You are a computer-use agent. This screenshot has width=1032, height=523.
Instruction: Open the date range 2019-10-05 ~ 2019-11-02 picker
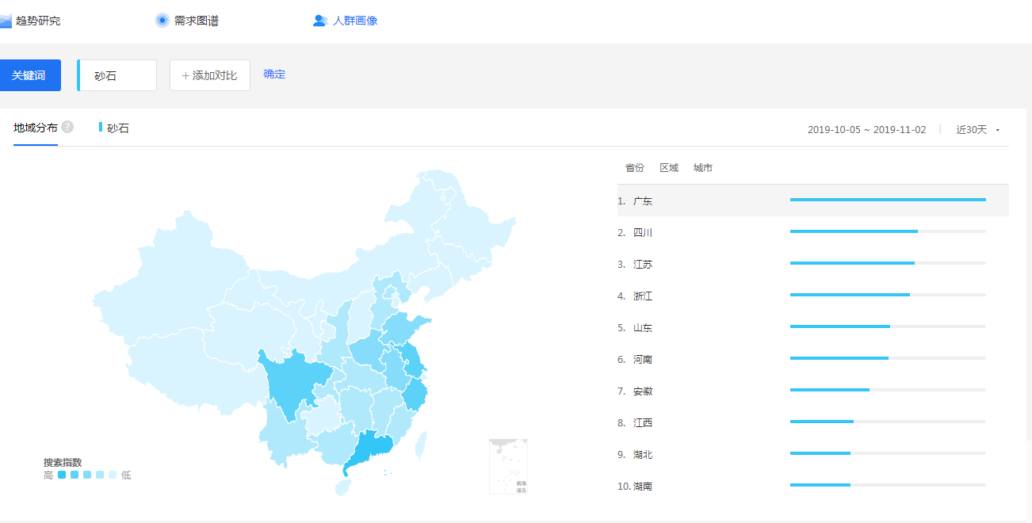click(866, 130)
